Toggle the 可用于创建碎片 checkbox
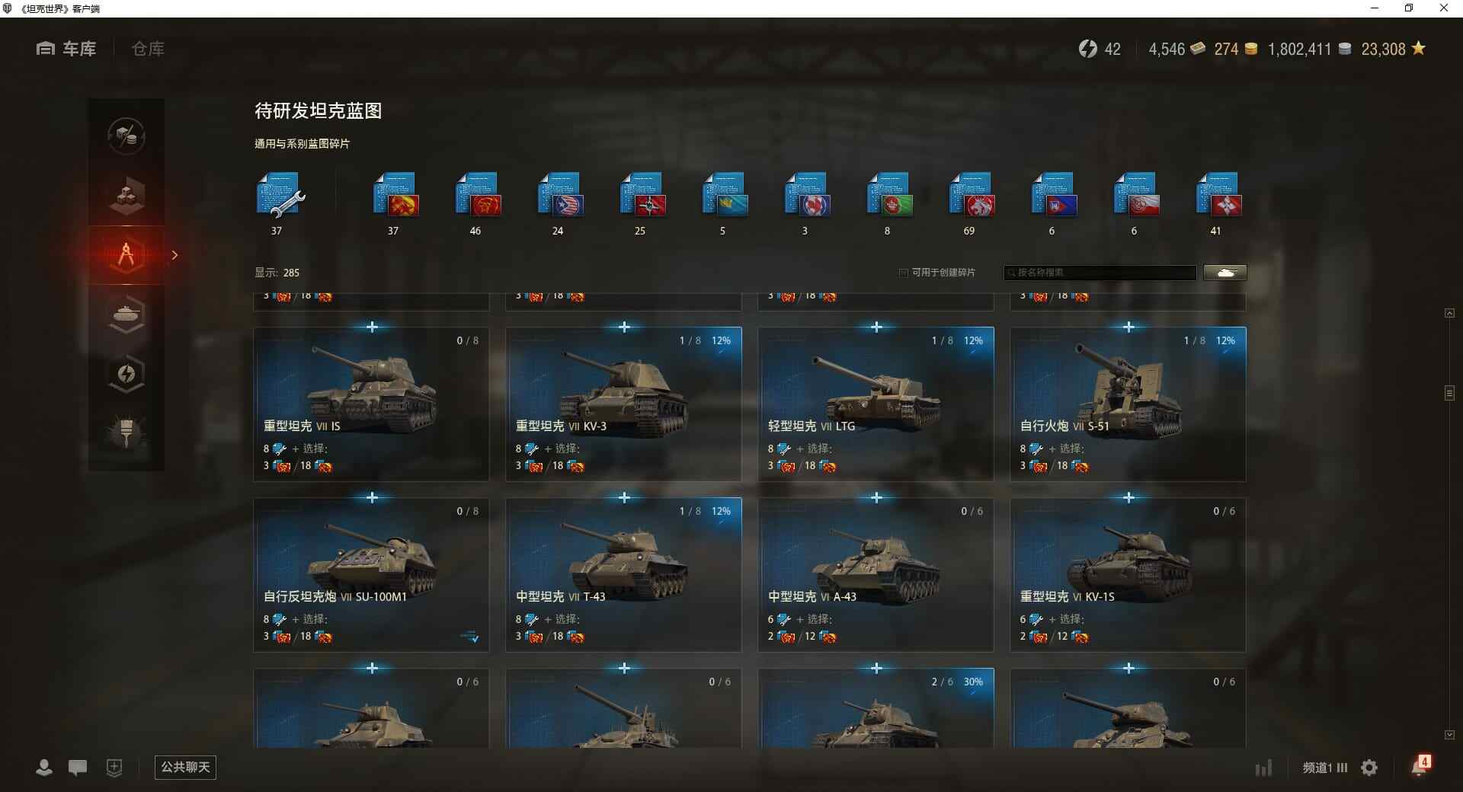This screenshot has height=792, width=1463. coord(904,273)
